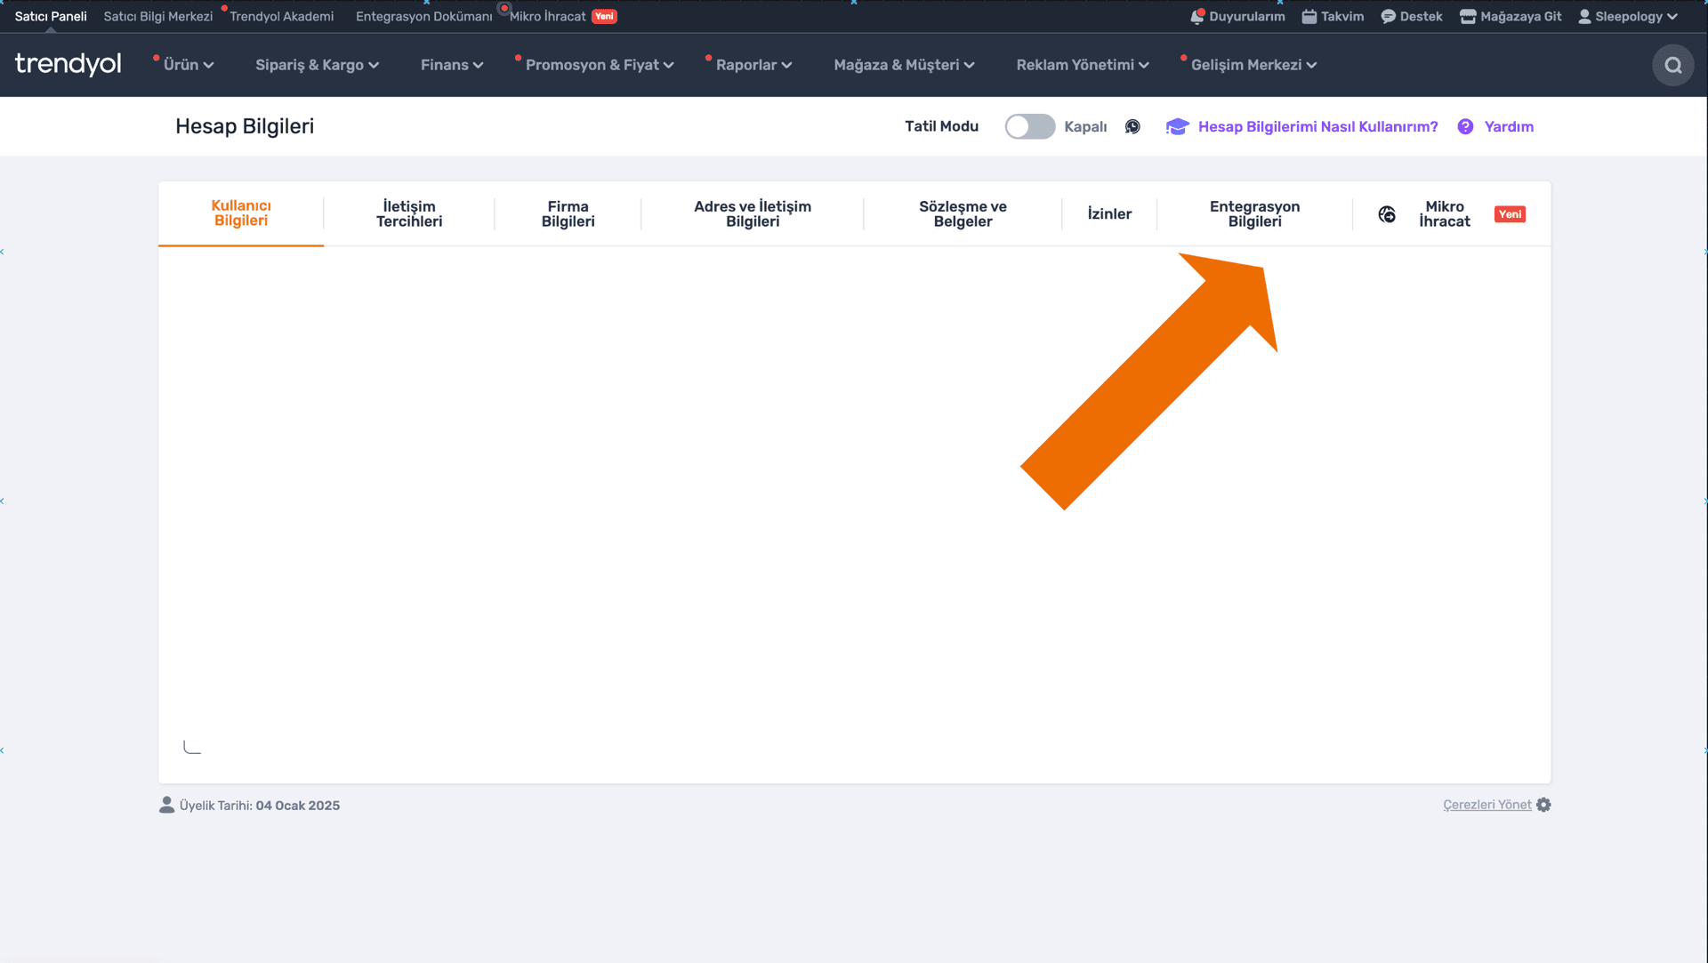The image size is (1708, 963).
Task: Click the search magnifier icon
Action: pyautogui.click(x=1672, y=65)
